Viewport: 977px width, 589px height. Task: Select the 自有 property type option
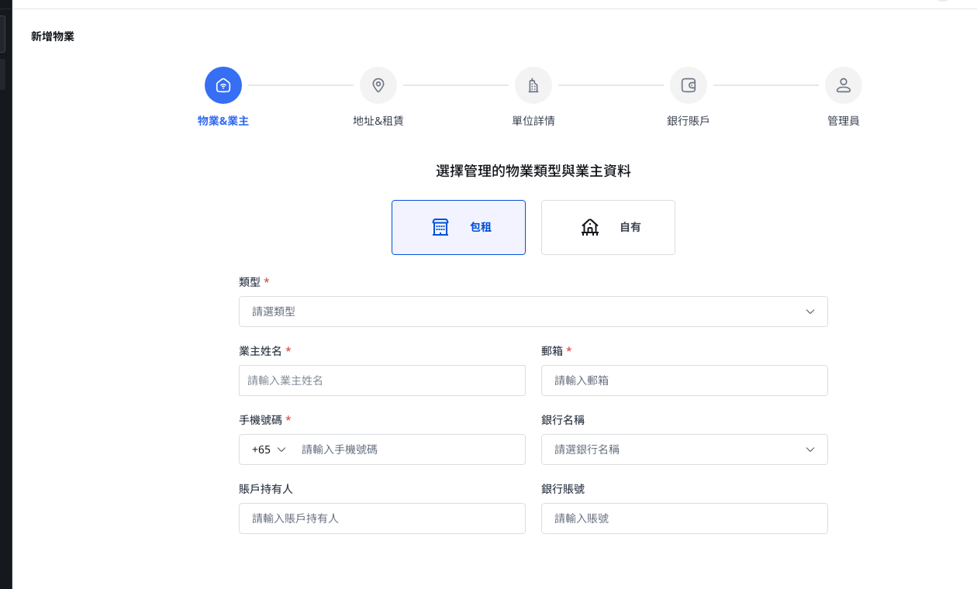tap(608, 227)
